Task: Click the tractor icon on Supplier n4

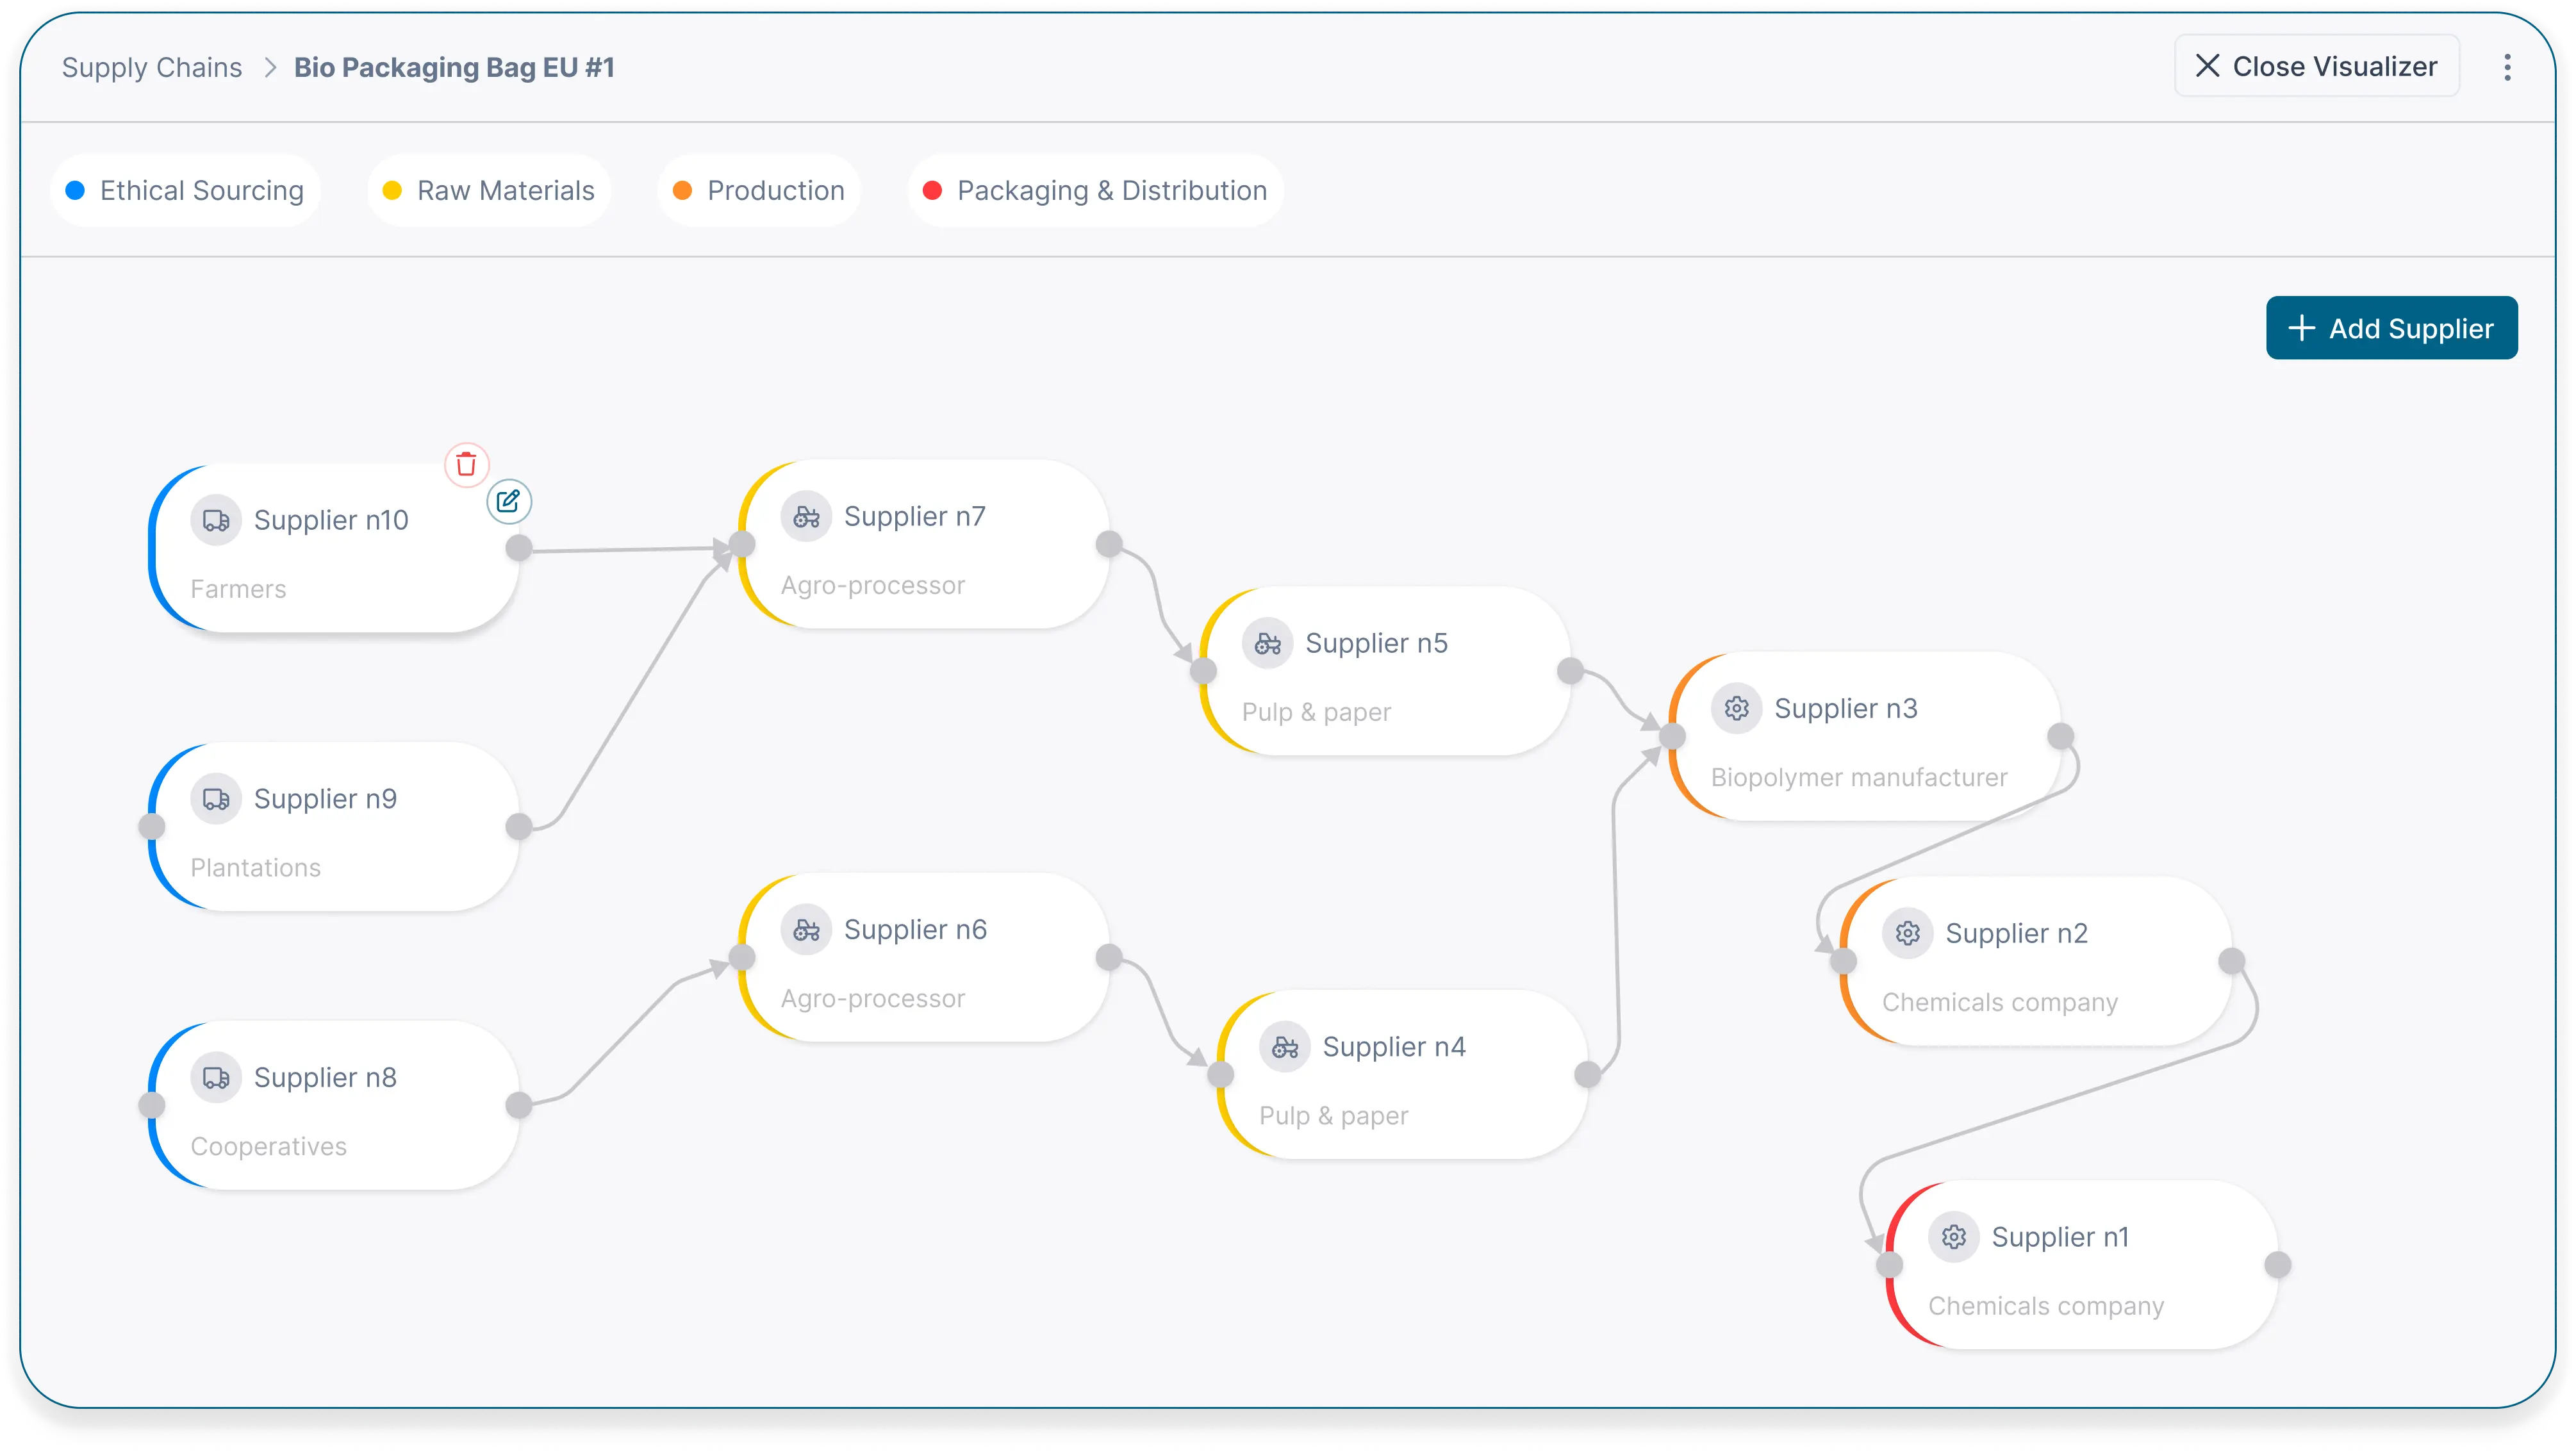Action: [x=1284, y=1047]
